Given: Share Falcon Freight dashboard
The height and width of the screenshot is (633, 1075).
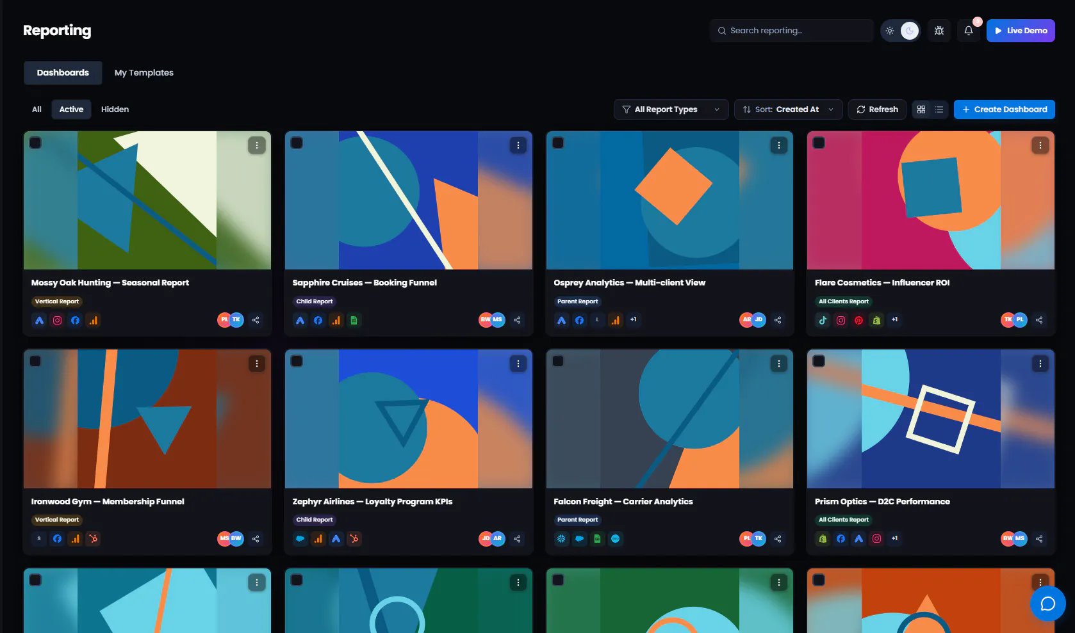Looking at the screenshot, I should point(778,539).
